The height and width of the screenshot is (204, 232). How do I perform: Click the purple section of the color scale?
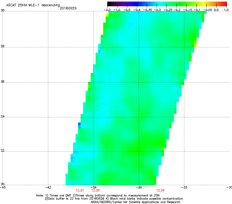[123, 4]
